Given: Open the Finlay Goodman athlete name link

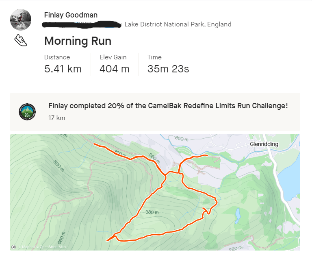Looking at the screenshot, I should [71, 15].
